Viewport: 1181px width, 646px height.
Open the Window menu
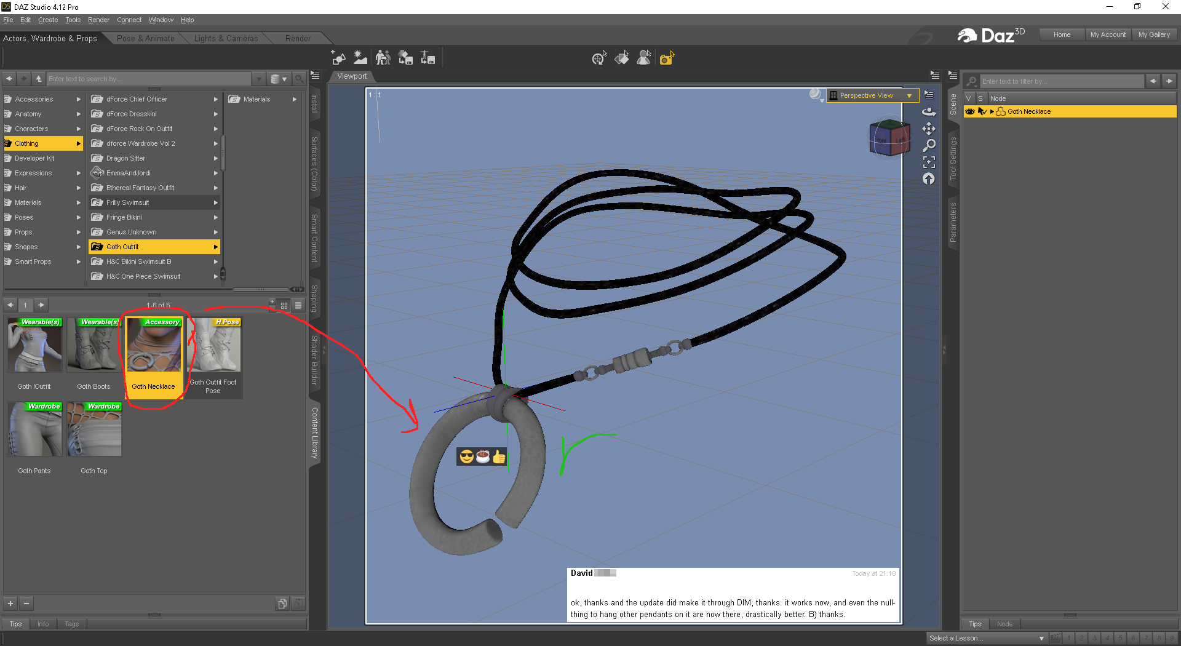pos(161,20)
